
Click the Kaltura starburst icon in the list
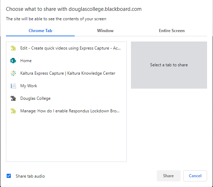13,73
